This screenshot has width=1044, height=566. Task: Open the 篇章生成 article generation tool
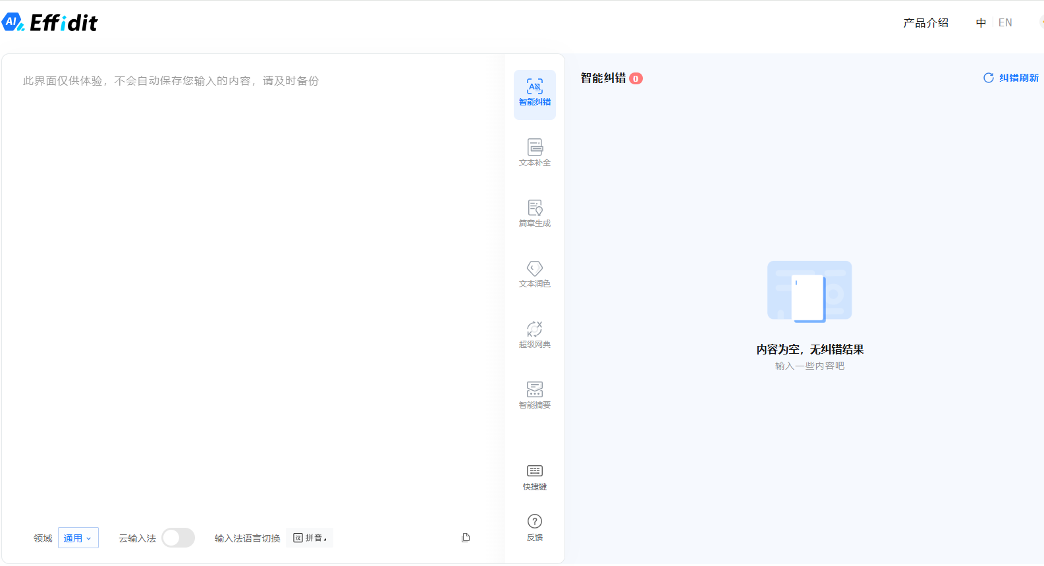coord(534,213)
